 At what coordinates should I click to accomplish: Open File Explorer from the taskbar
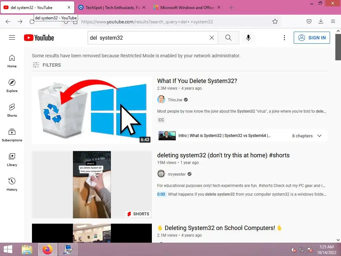pos(27,249)
